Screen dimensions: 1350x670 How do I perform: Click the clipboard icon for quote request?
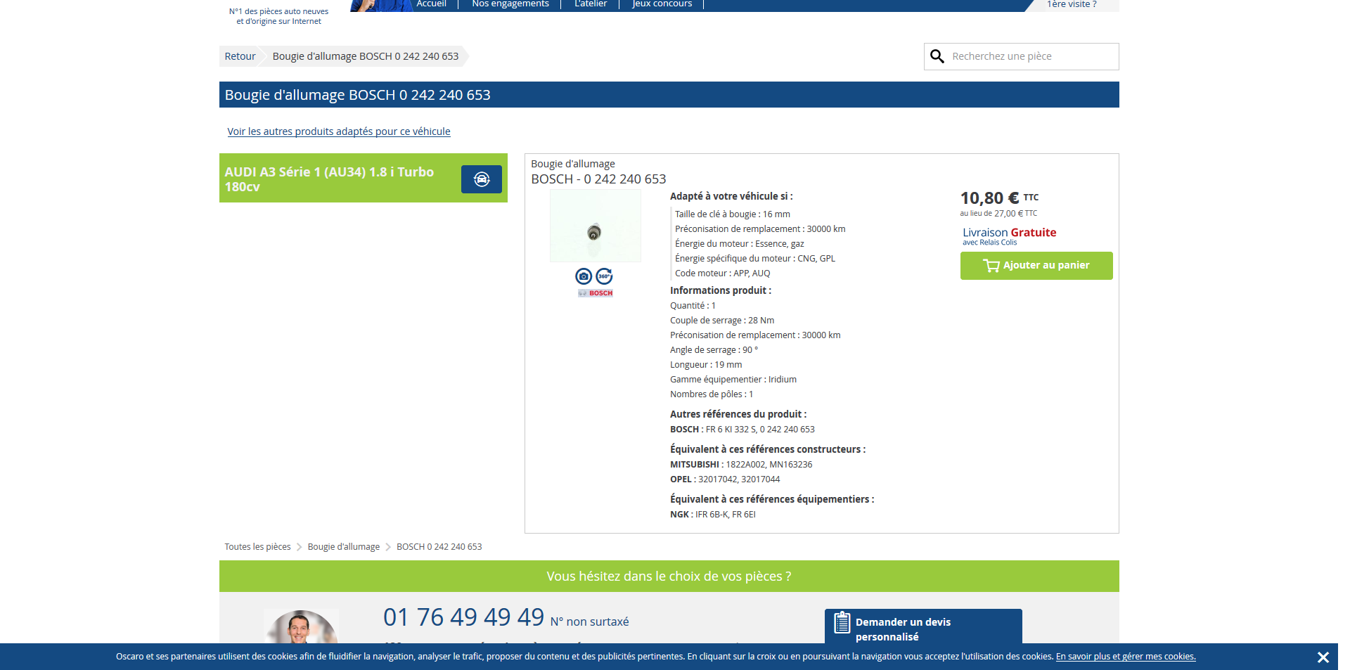pos(842,623)
